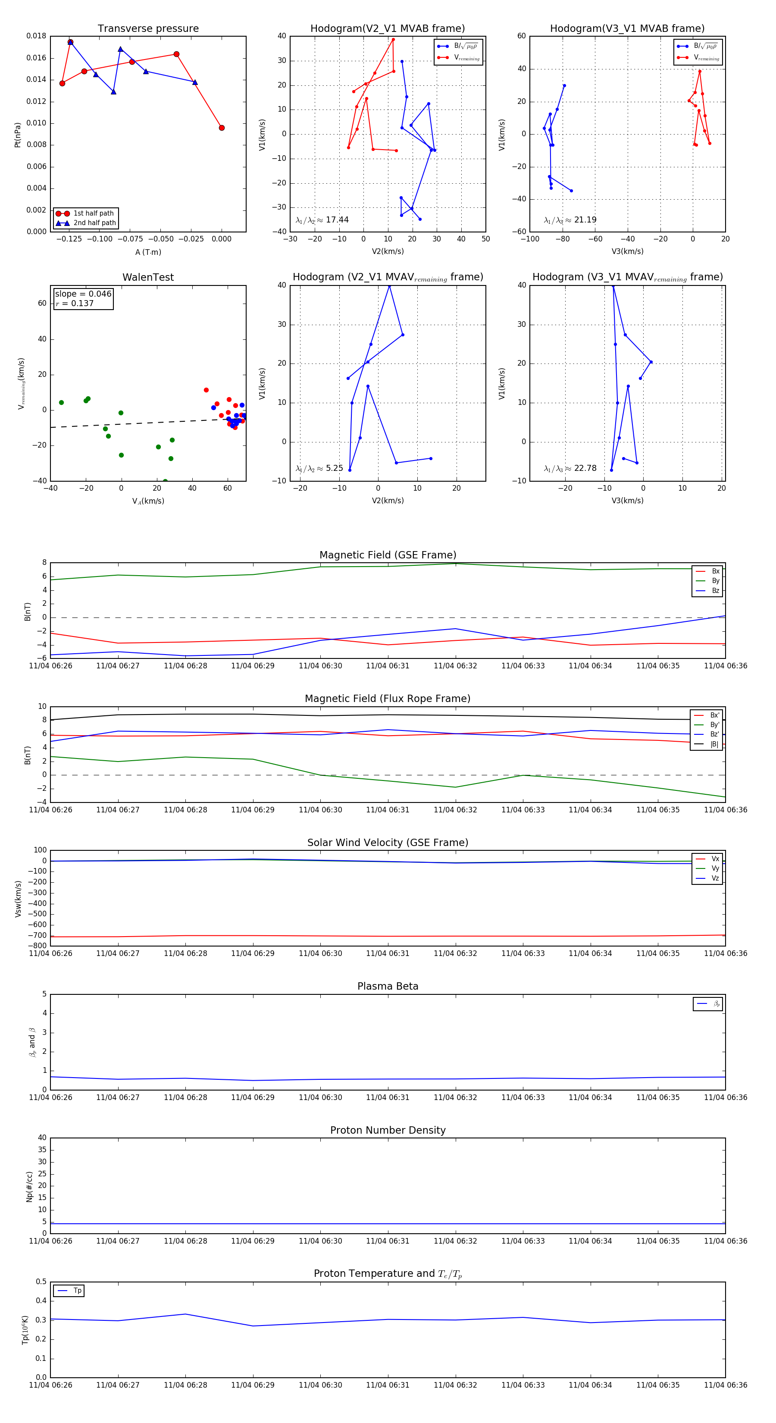Click the "Np(#/cc)" y-axis label
The image size is (776, 1423).
(x=29, y=1187)
